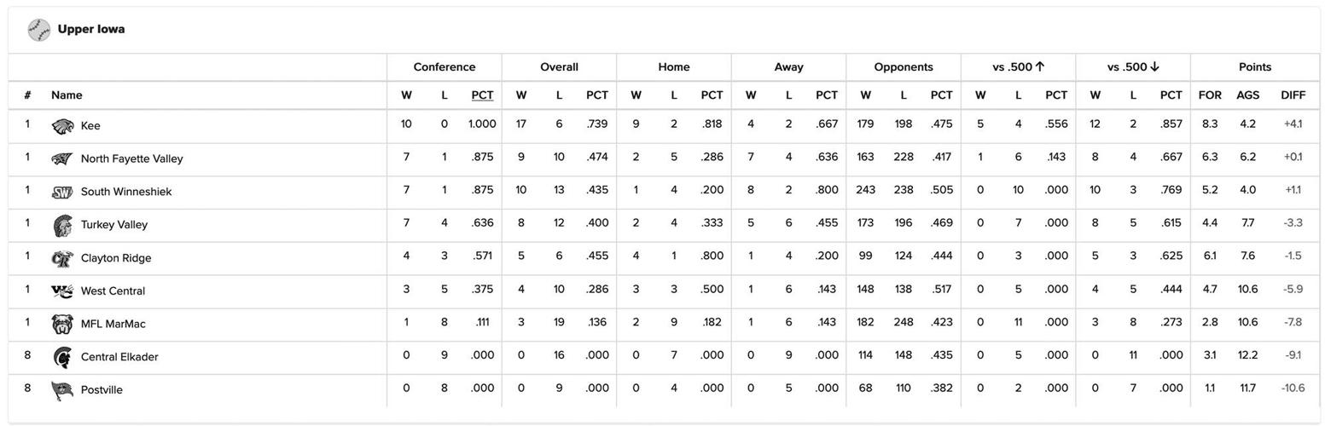Open the Turkey Valley team name link

(x=114, y=225)
